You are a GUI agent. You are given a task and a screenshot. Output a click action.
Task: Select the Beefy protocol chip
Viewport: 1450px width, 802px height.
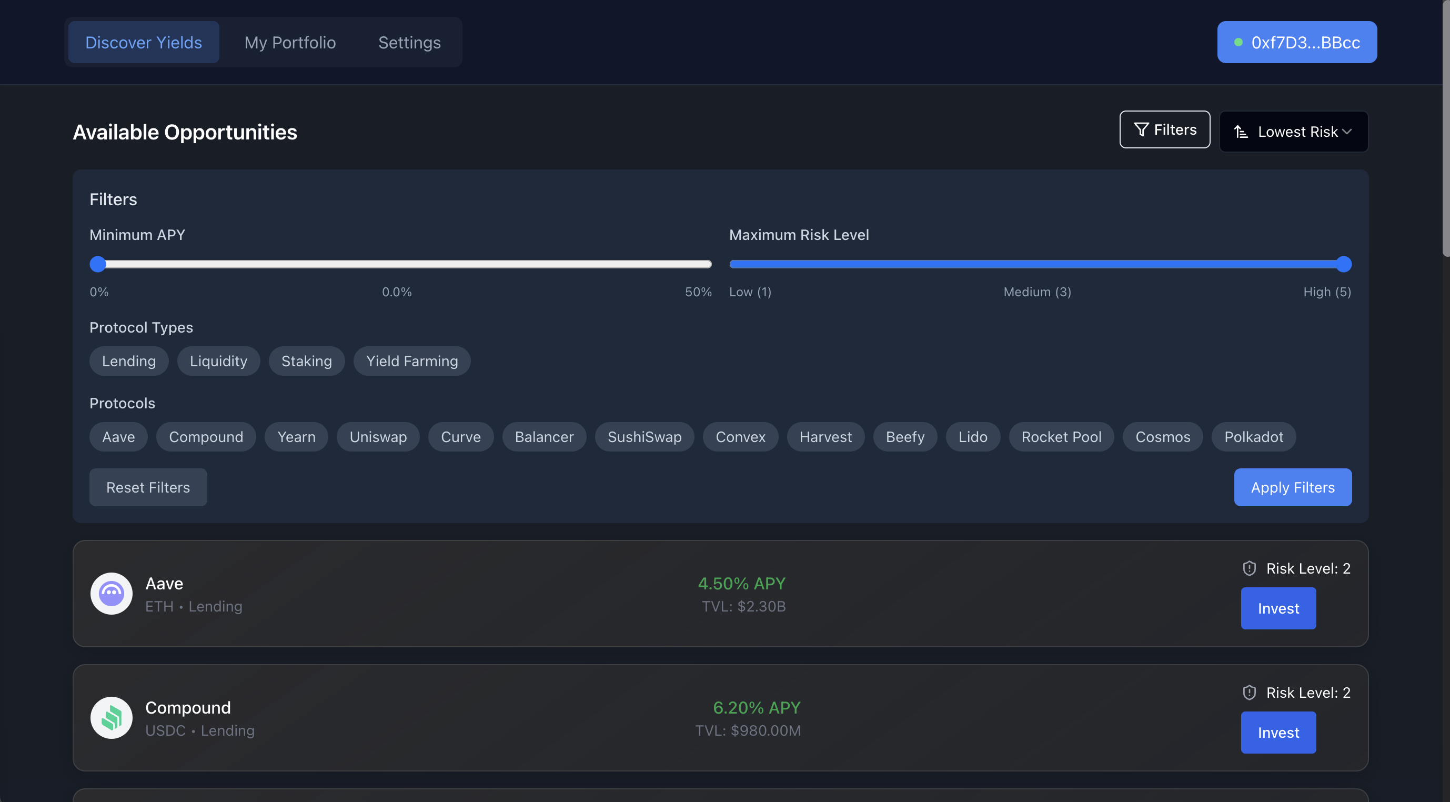click(905, 437)
